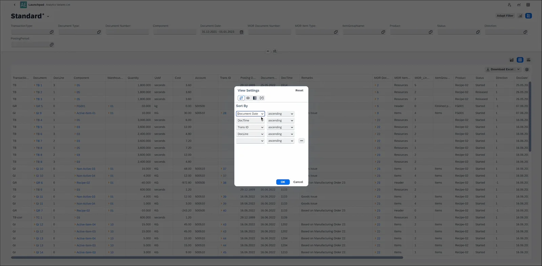This screenshot has height=266, width=542.
Task: Open value help for MOR Item Type filter
Action: point(336,32)
